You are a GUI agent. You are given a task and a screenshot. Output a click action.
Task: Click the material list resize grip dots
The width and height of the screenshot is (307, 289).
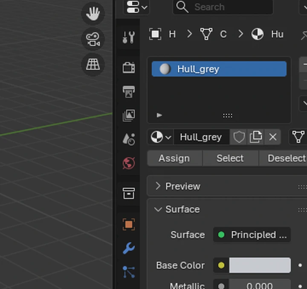pyautogui.click(x=228, y=116)
